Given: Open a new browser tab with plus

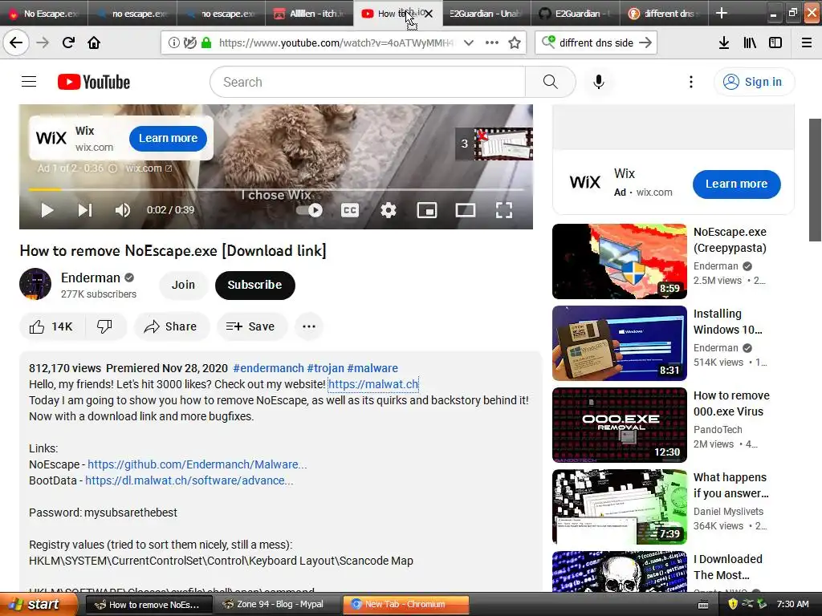Looking at the screenshot, I should (722, 13).
